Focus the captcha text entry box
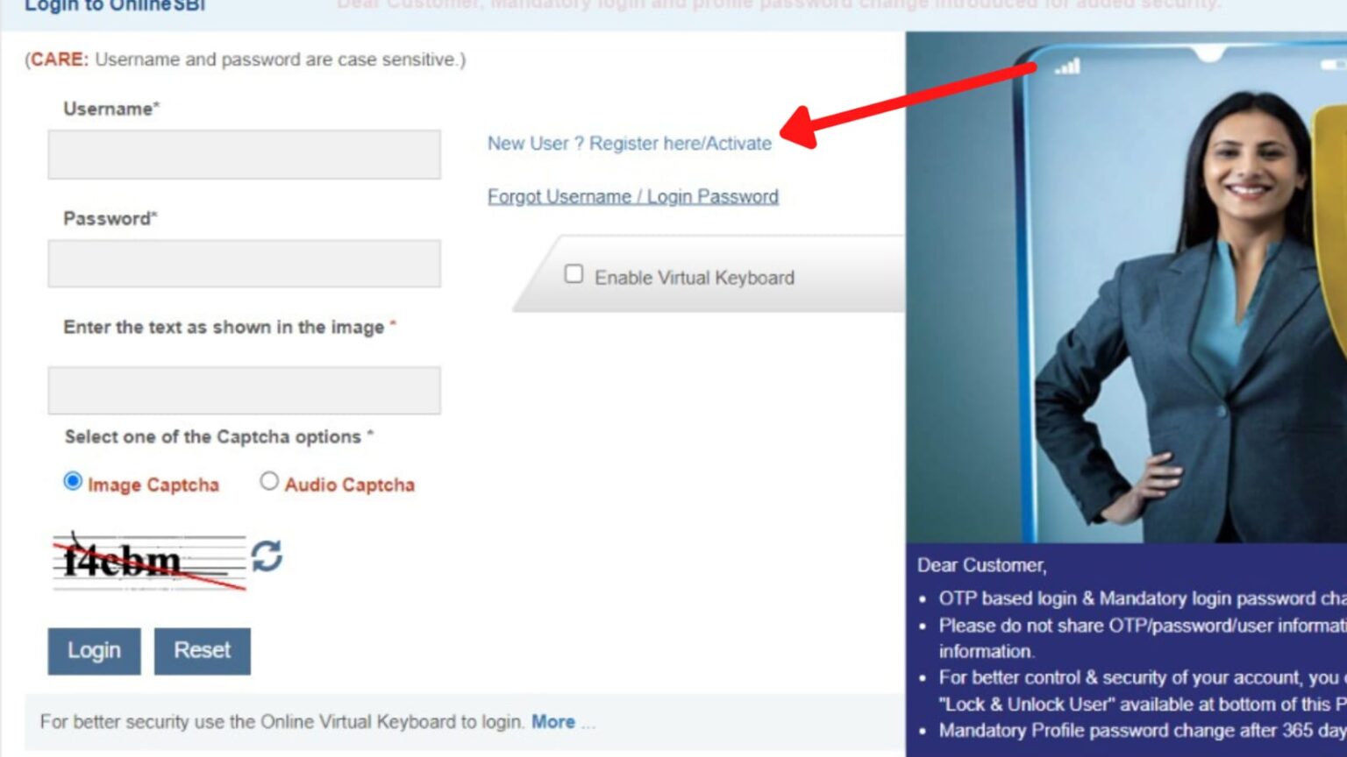This screenshot has height=757, width=1347. click(x=244, y=391)
